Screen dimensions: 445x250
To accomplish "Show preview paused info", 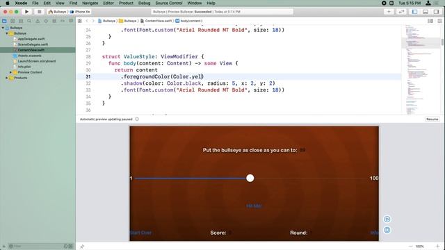I will coord(137,119).
